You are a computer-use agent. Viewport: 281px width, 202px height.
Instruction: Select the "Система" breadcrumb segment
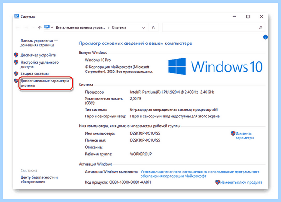(x=119, y=28)
